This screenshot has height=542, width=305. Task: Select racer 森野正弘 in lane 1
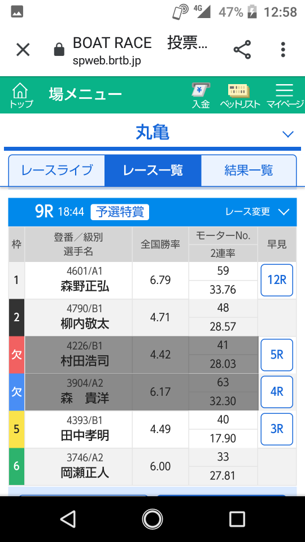click(85, 287)
